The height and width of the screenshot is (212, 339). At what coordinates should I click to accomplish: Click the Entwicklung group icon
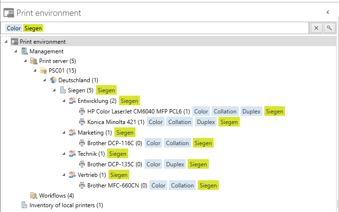point(72,100)
